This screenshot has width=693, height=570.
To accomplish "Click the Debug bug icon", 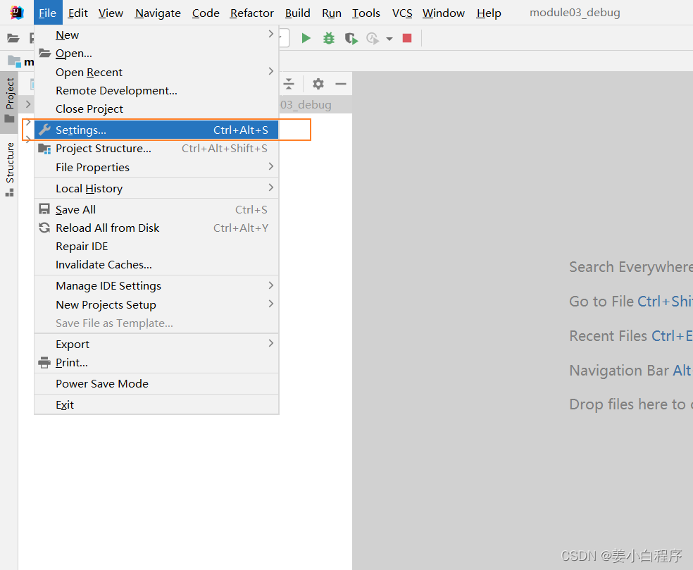I will (328, 39).
